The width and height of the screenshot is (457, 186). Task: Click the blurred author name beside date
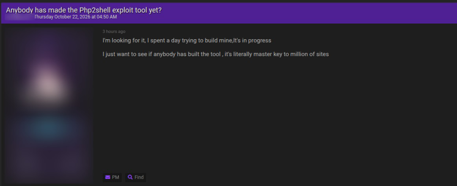[x=19, y=17]
